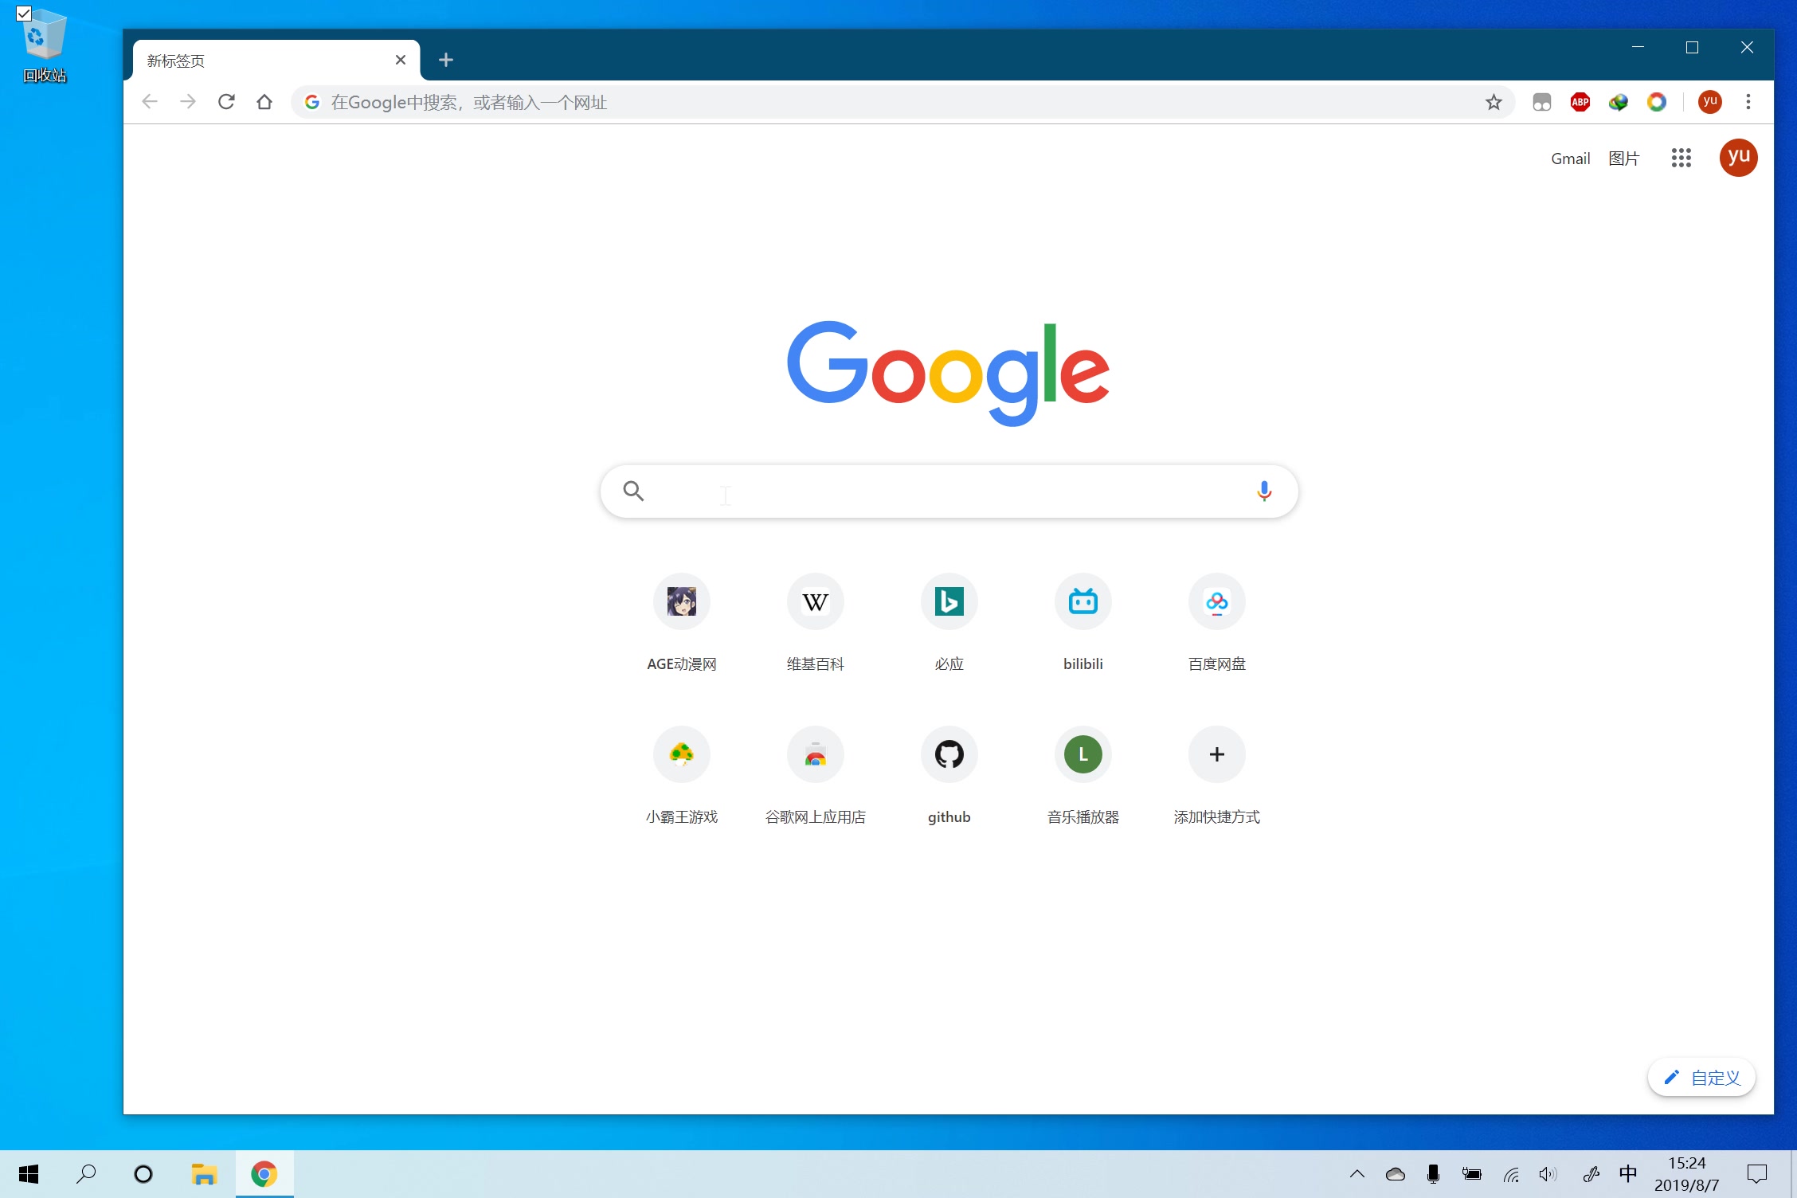This screenshot has height=1198, width=1797.
Task: Bookmark this page with the star icon
Action: (1494, 102)
